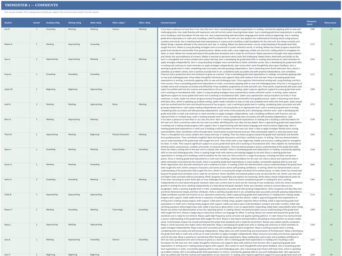Open Caleb R.'s Reading rating cell 'Approaching'
The image size is (342, 256).
click(54, 201)
